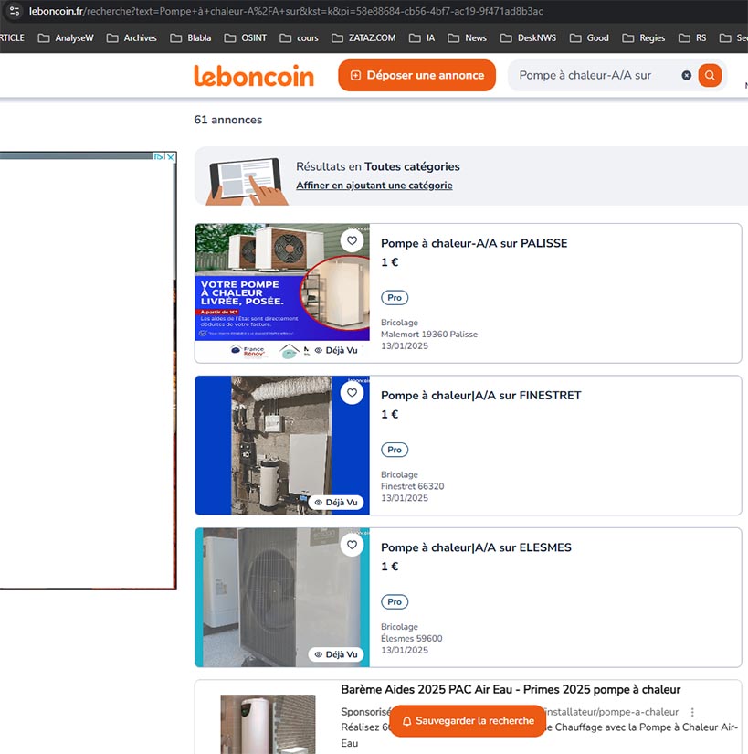Open the sponsored water heater thumbnail
748x754 pixels.
click(x=269, y=724)
